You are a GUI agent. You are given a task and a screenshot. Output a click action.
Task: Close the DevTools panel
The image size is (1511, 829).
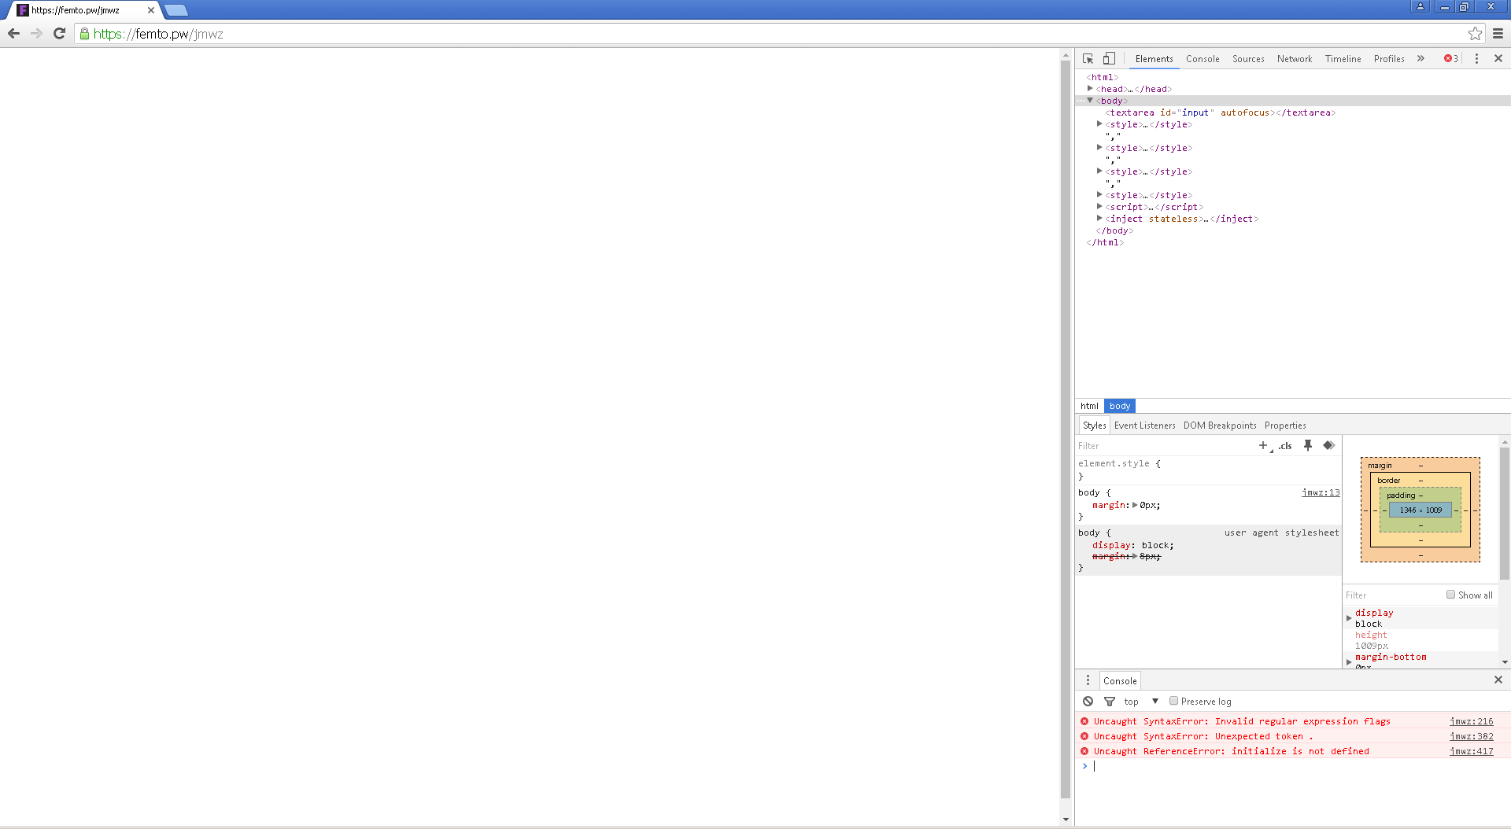click(x=1498, y=59)
